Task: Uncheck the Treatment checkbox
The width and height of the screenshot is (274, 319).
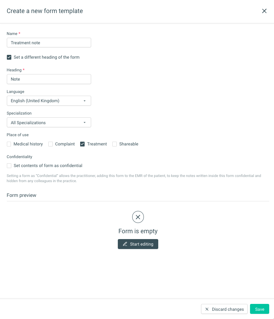Action: (83, 144)
